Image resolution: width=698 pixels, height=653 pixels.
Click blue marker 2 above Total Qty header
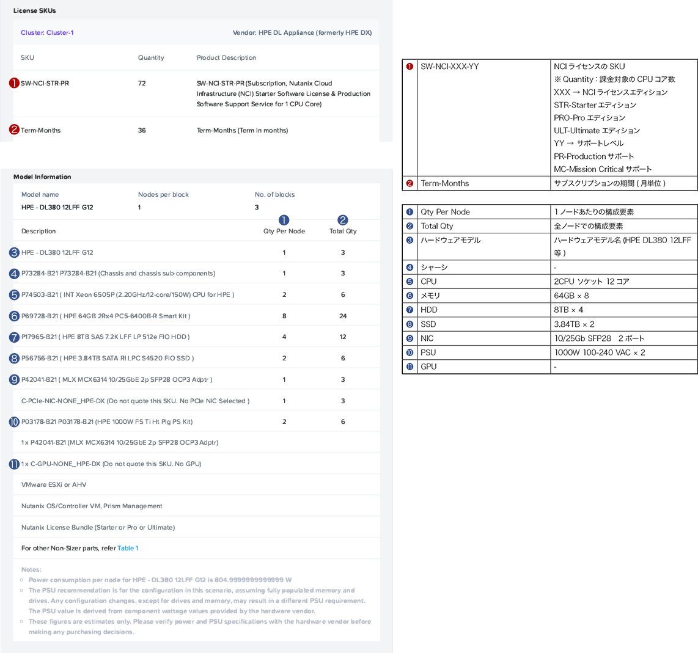click(x=343, y=220)
